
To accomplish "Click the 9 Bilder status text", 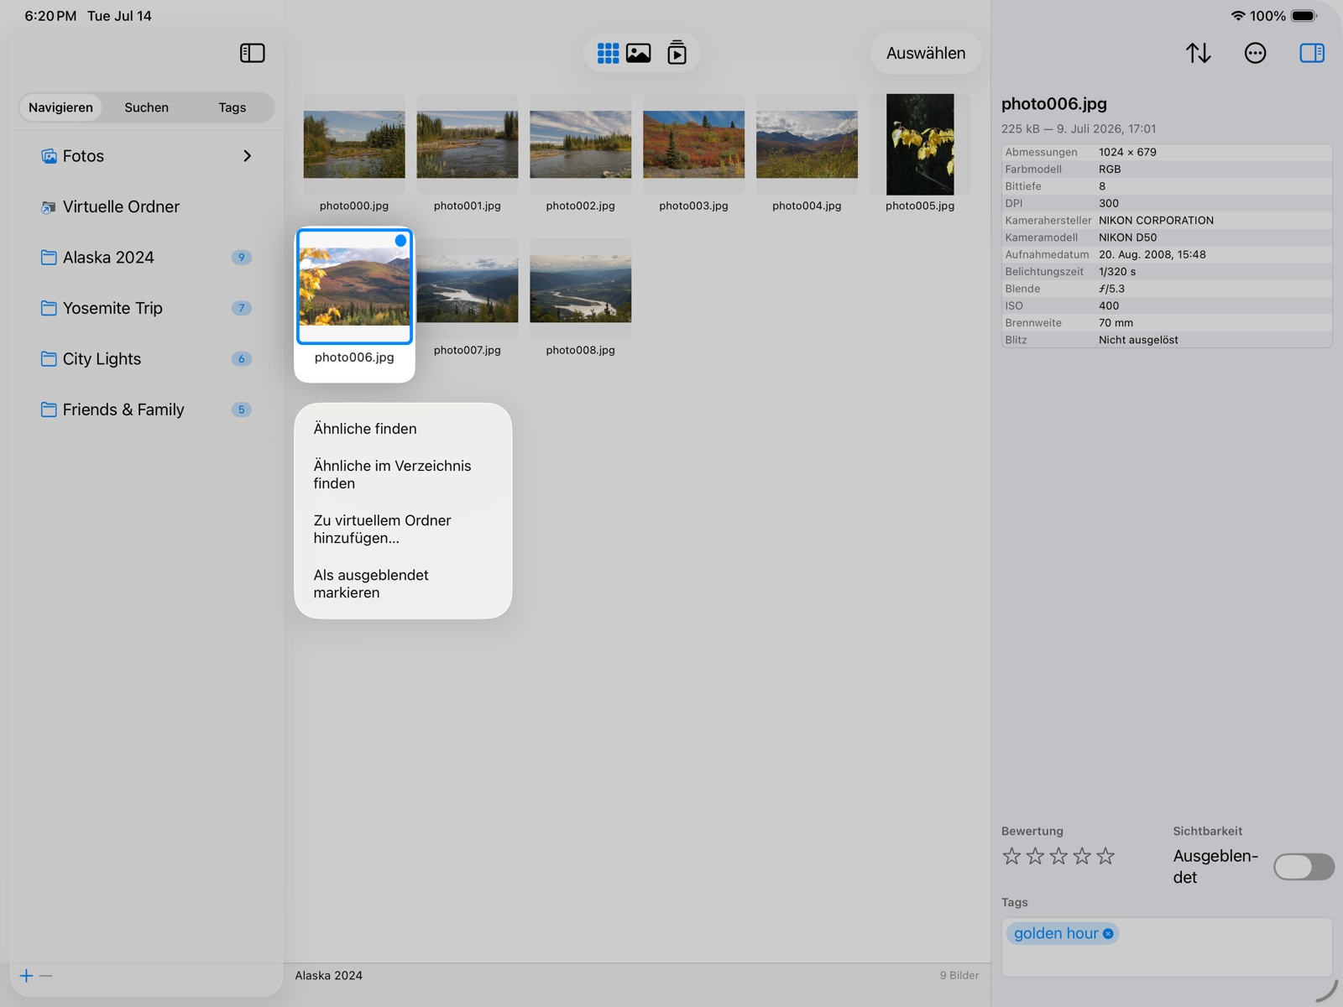I will click(x=959, y=975).
